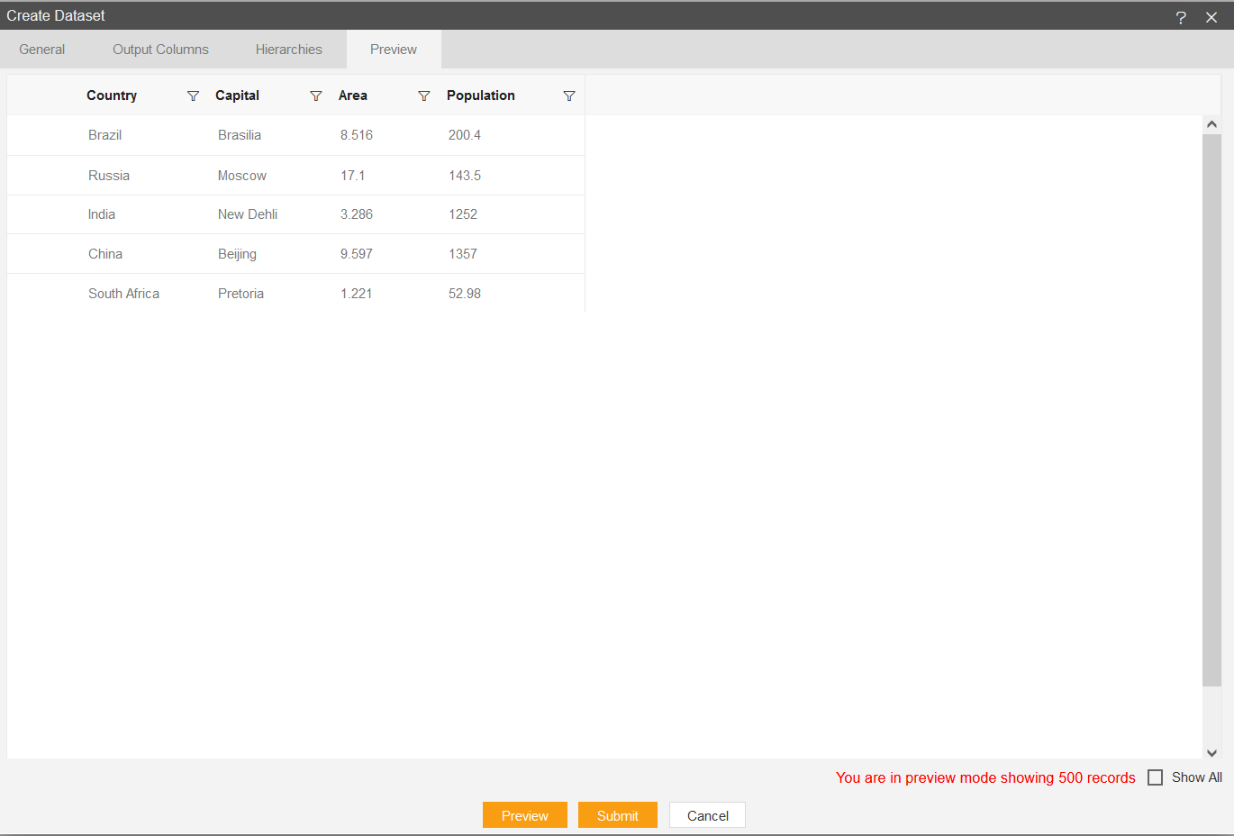Select the South Africa cell
1234x836 pixels.
(x=123, y=294)
